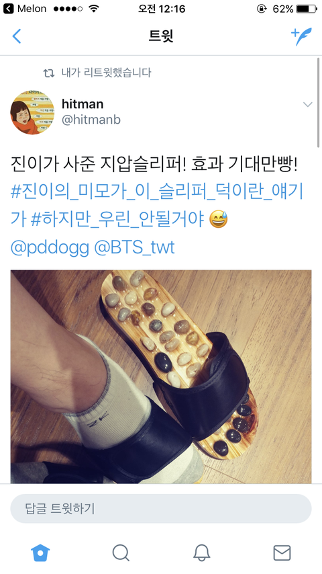Tap the Back to Melon app icon
This screenshot has width=322, height=574.
pos(9,9)
